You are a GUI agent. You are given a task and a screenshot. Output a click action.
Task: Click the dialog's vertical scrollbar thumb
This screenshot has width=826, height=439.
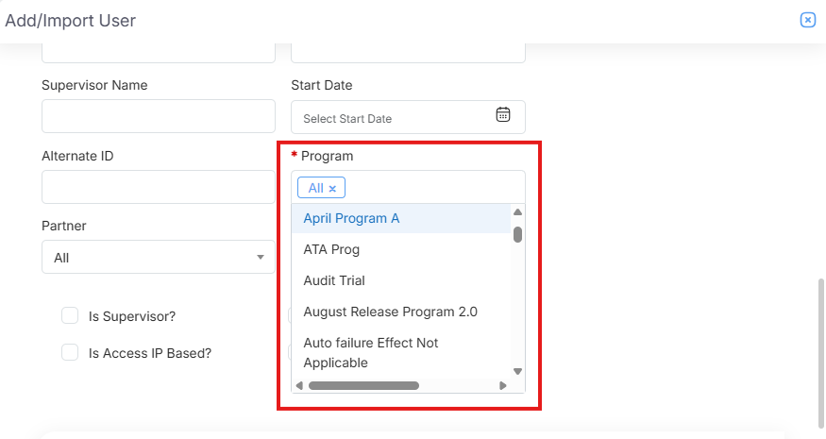(819, 349)
